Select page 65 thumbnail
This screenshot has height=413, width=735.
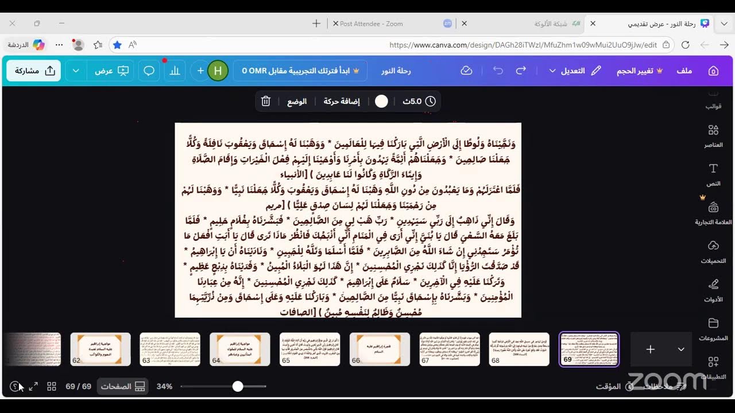[x=310, y=349]
